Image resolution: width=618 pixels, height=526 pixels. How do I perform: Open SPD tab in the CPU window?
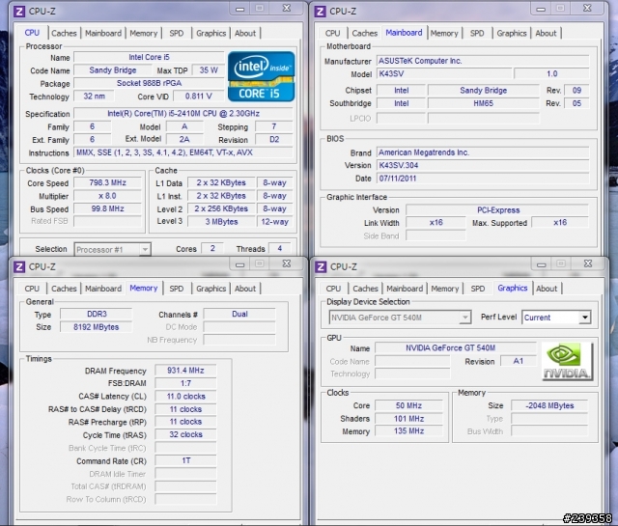click(177, 33)
